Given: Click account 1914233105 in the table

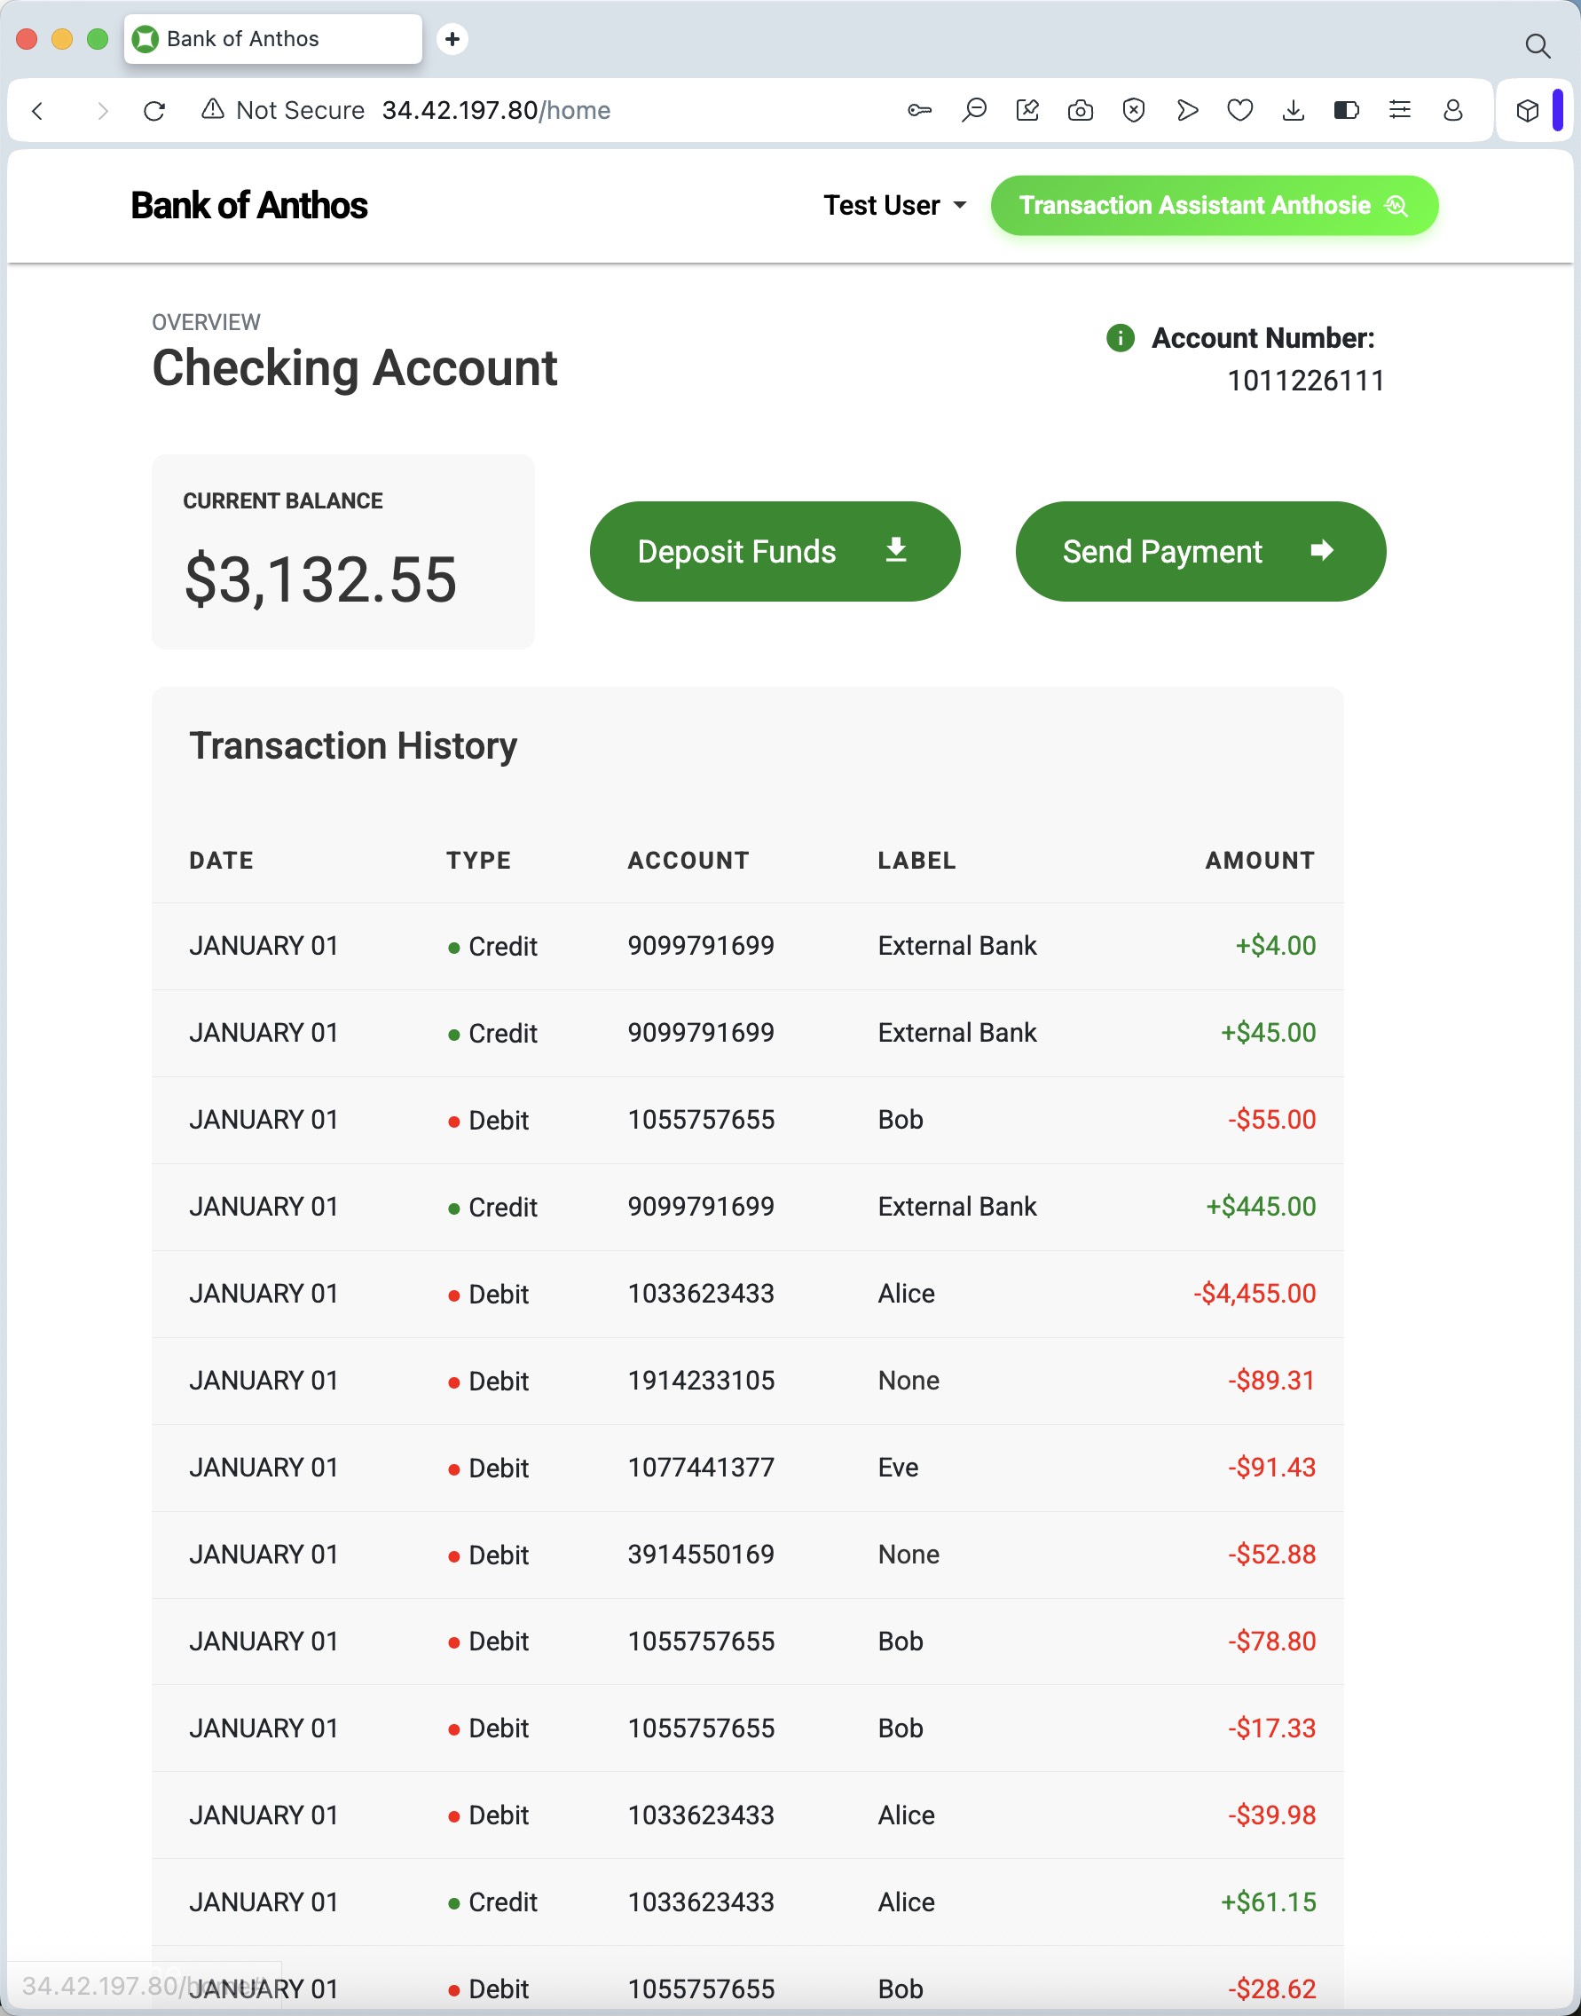Looking at the screenshot, I should click(x=701, y=1380).
